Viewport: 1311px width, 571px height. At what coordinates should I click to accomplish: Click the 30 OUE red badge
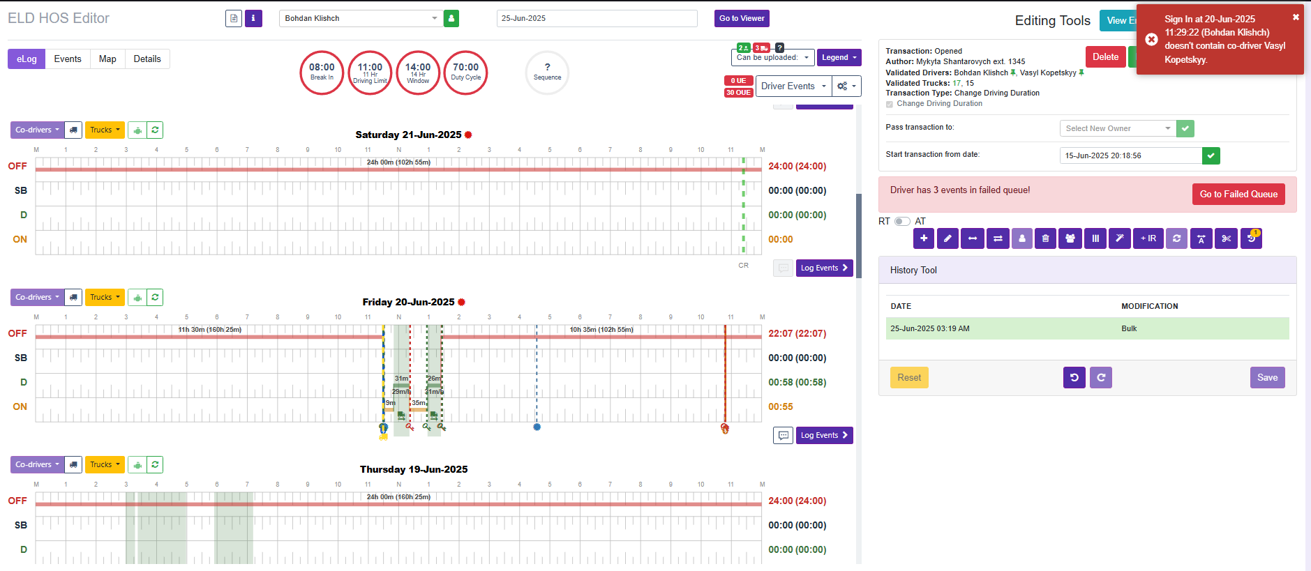tap(738, 93)
